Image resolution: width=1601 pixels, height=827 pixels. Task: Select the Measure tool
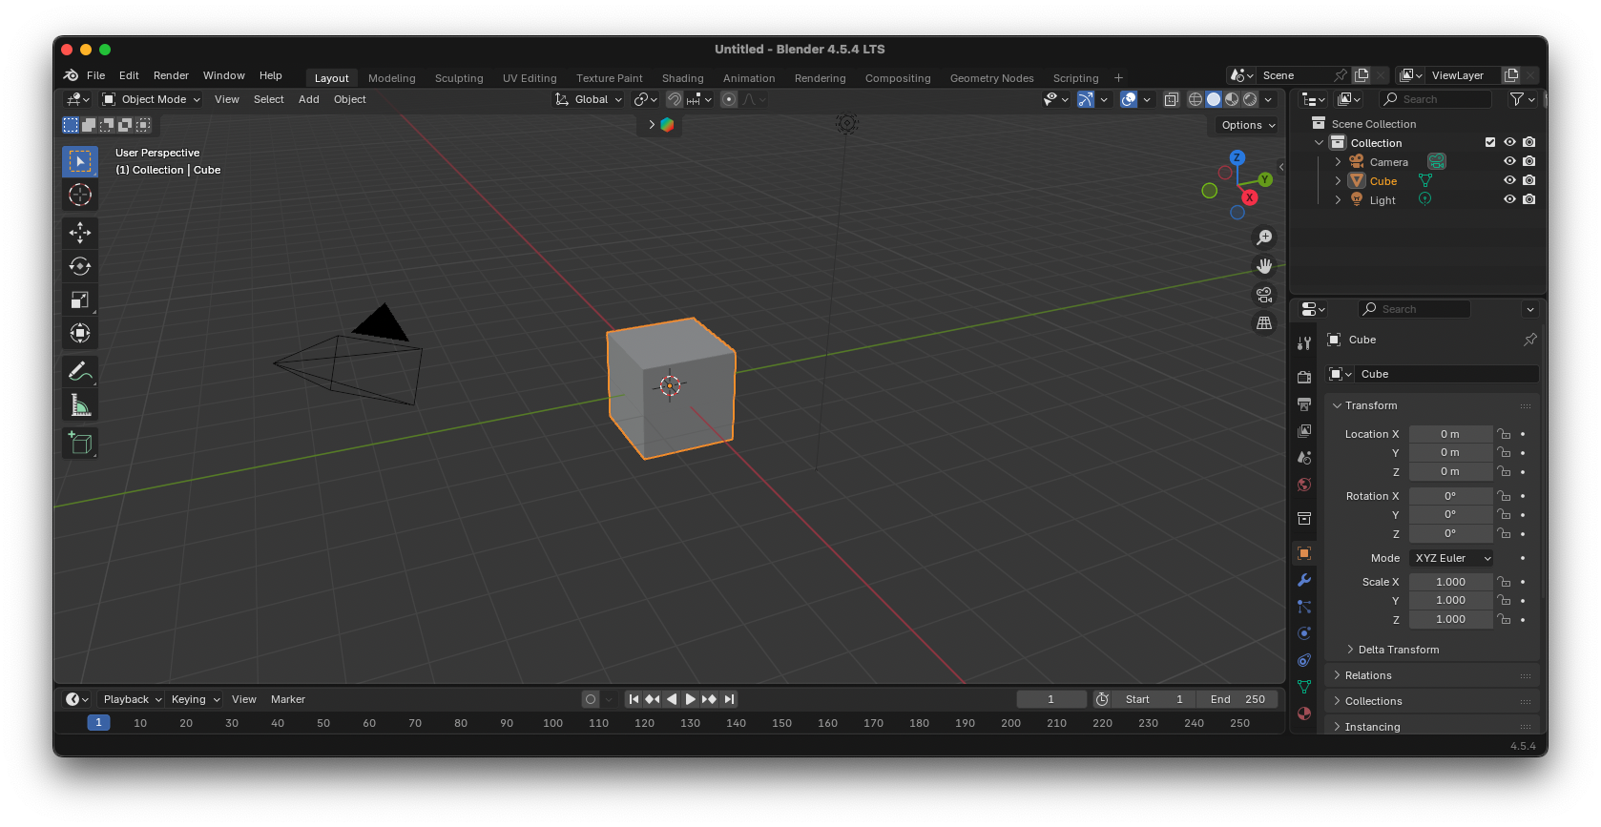point(80,405)
